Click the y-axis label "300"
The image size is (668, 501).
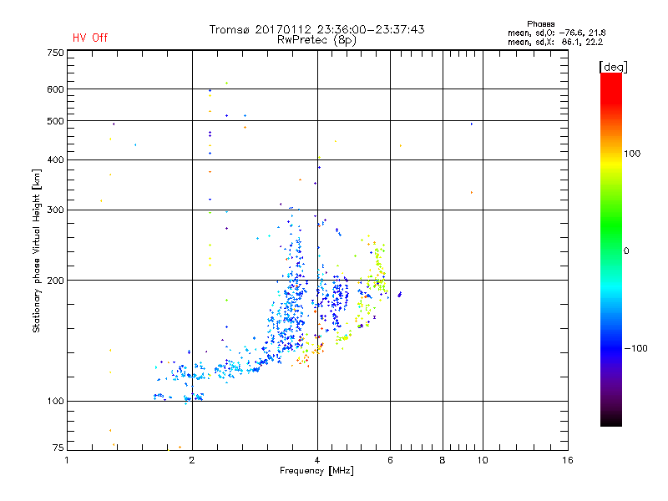coord(55,210)
